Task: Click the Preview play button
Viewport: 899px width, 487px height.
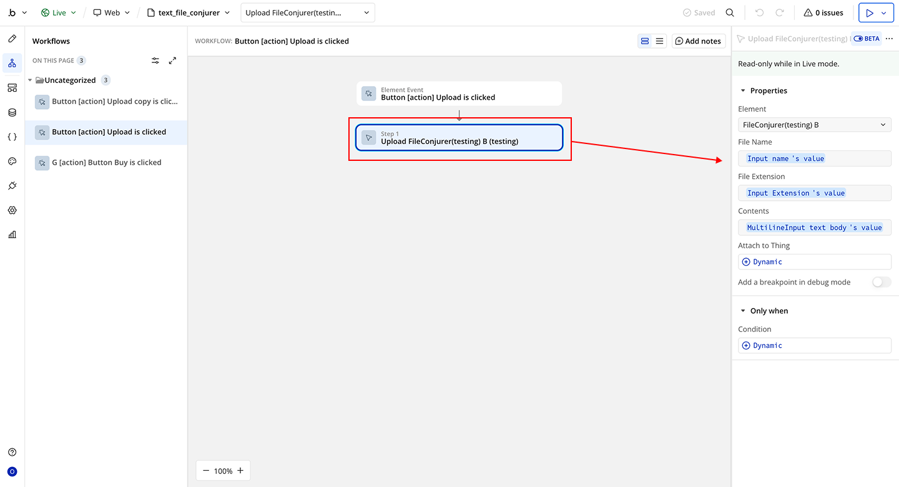Action: coord(869,12)
